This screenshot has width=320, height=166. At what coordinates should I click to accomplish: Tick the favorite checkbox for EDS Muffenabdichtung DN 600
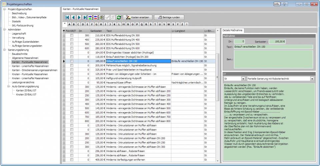point(72,48)
